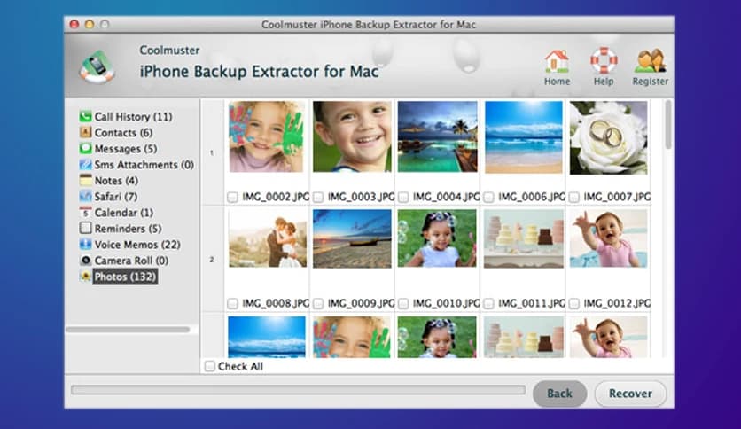Select the IMG_0006 beach thumbnail
Image resolution: width=741 pixels, height=429 pixels.
point(524,137)
